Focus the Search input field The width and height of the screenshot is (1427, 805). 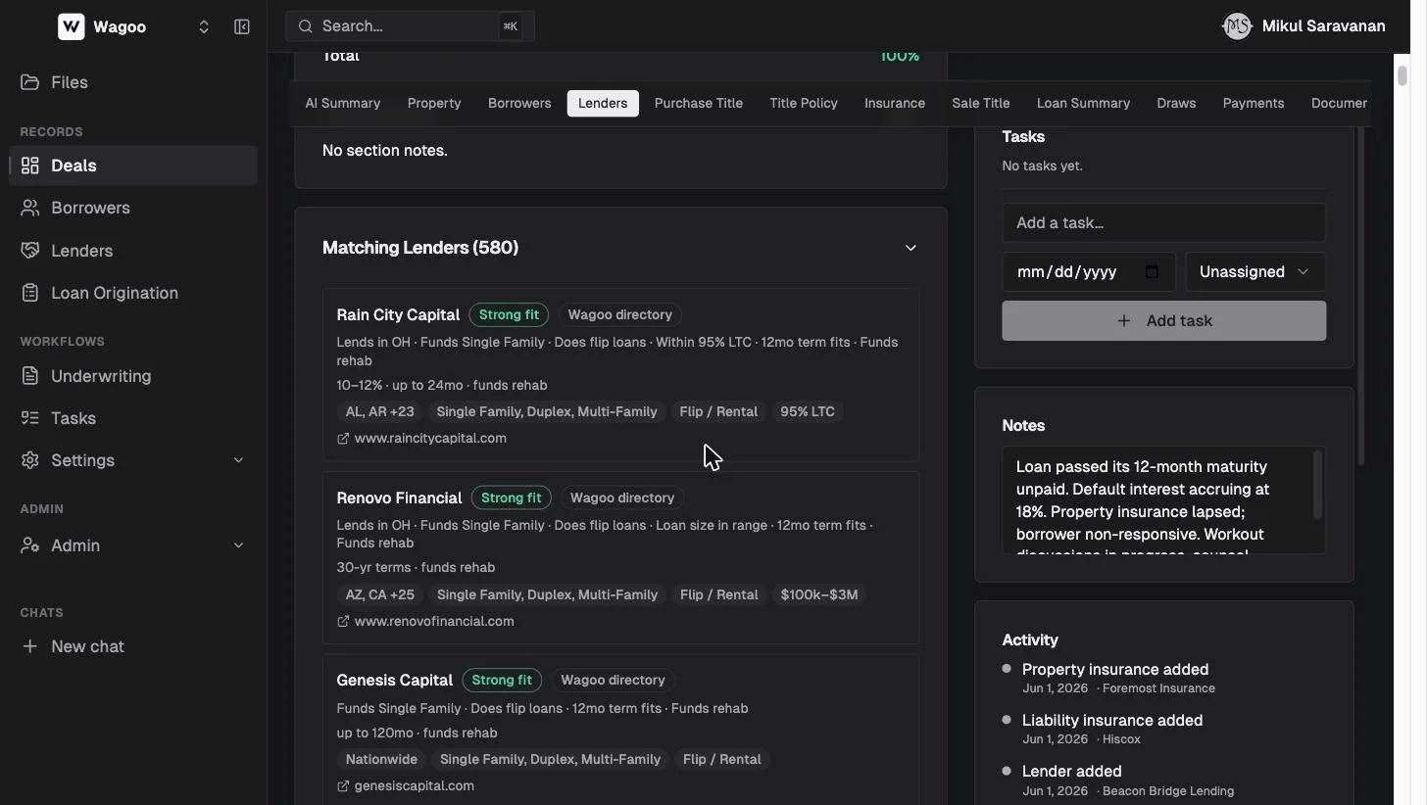click(x=410, y=26)
